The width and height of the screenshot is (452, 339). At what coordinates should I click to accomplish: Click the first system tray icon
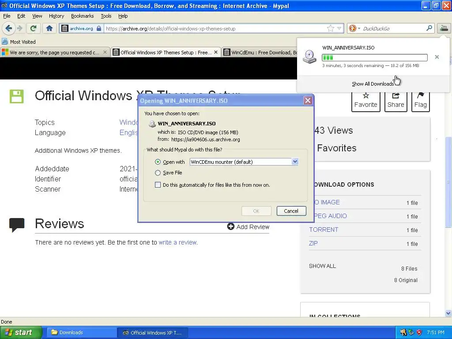[403, 332]
